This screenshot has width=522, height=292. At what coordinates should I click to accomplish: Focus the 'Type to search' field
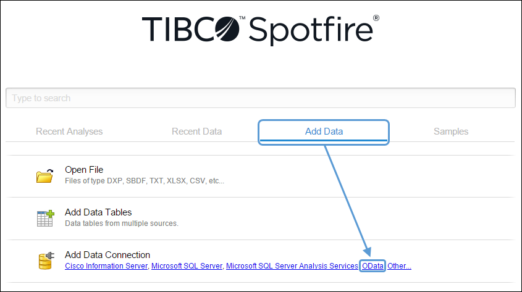click(261, 98)
